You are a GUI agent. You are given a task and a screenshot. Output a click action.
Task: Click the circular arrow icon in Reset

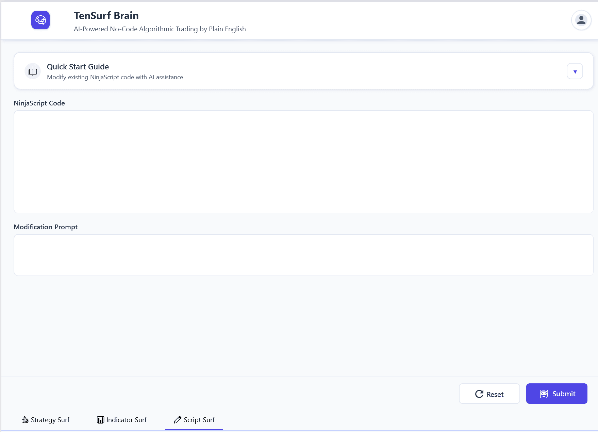(x=479, y=394)
